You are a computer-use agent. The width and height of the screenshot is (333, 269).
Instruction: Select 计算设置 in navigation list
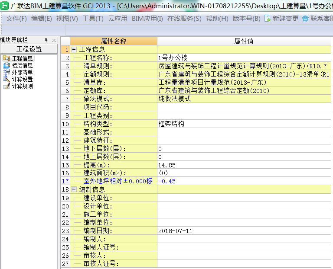point(22,79)
